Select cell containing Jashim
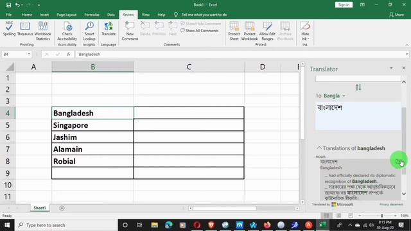 click(92, 137)
